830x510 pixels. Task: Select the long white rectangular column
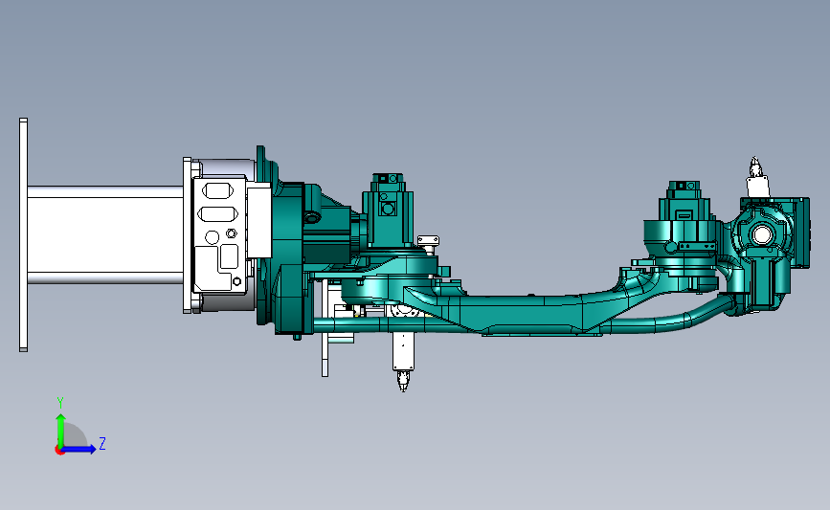[105, 234]
